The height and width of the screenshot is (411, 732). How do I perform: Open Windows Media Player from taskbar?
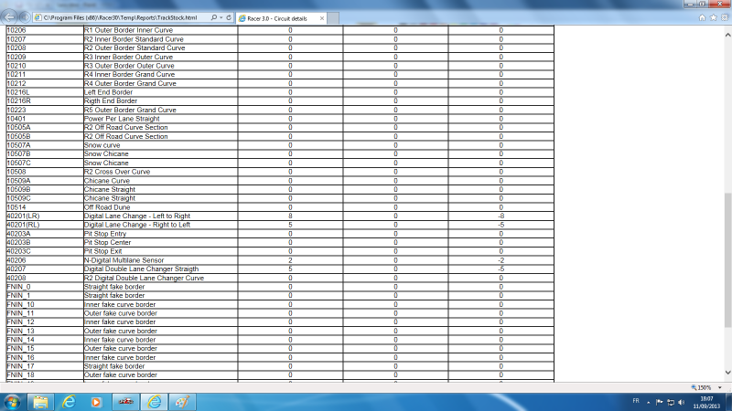(x=96, y=401)
